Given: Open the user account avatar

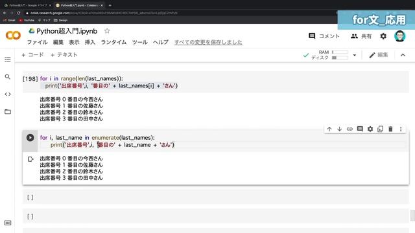Looking at the screenshot, I should 399,36.
